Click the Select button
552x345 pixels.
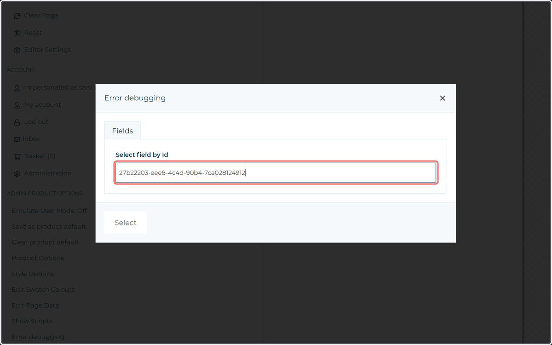pos(126,223)
